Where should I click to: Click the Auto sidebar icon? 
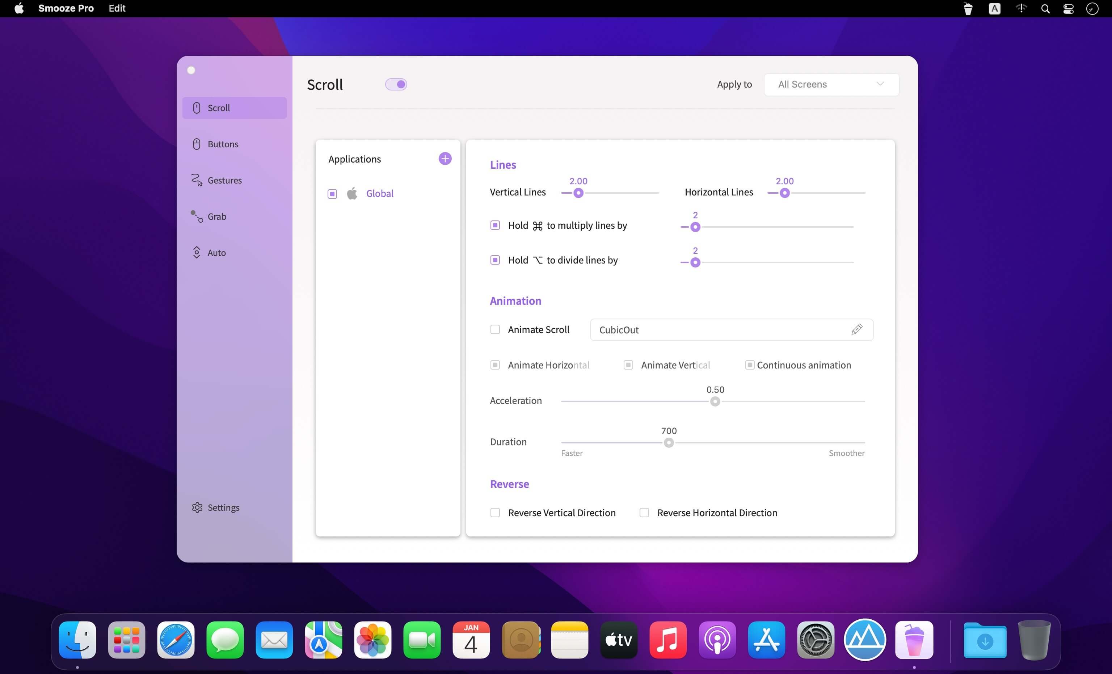196,252
